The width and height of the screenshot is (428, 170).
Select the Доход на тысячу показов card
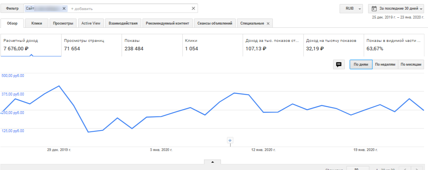coord(334,45)
